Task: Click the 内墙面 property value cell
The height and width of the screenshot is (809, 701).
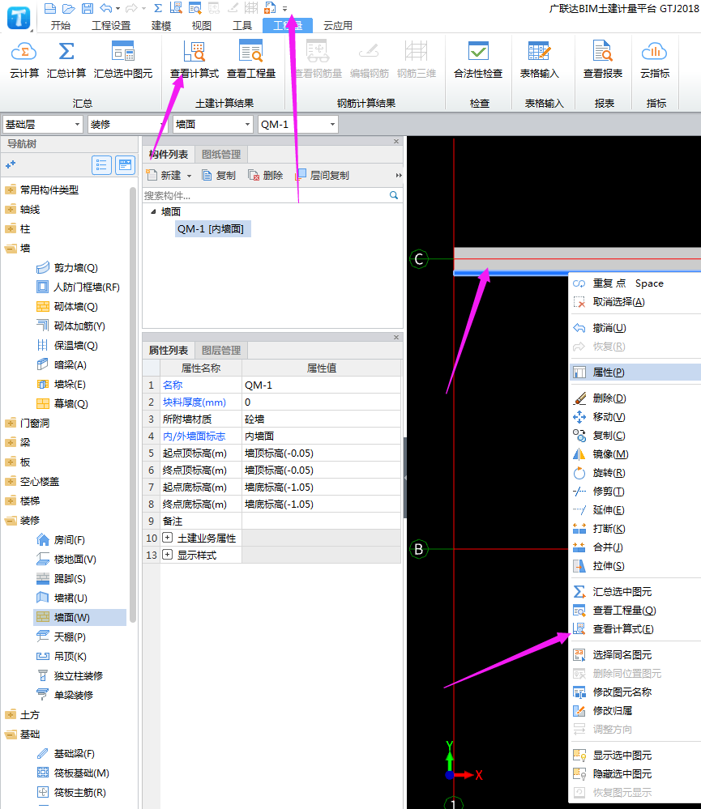Action: (x=321, y=436)
